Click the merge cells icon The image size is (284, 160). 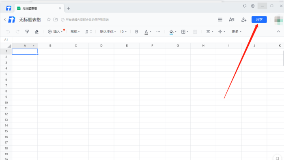pos(195,32)
